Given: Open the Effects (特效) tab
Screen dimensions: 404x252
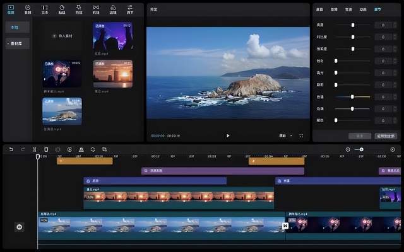Looking at the screenshot, I should [79, 9].
